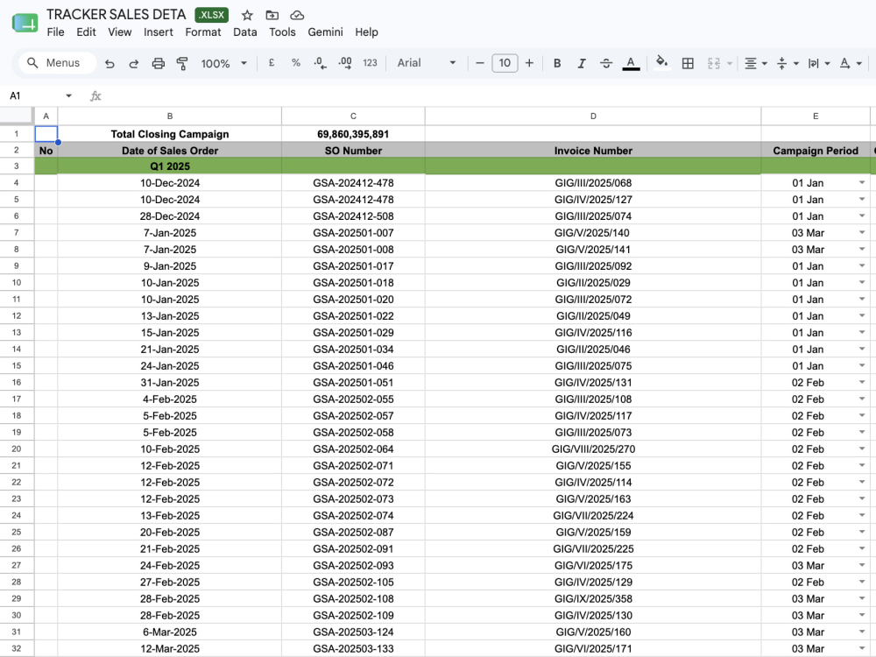Open the Edit menu
876x657 pixels.
[86, 32]
